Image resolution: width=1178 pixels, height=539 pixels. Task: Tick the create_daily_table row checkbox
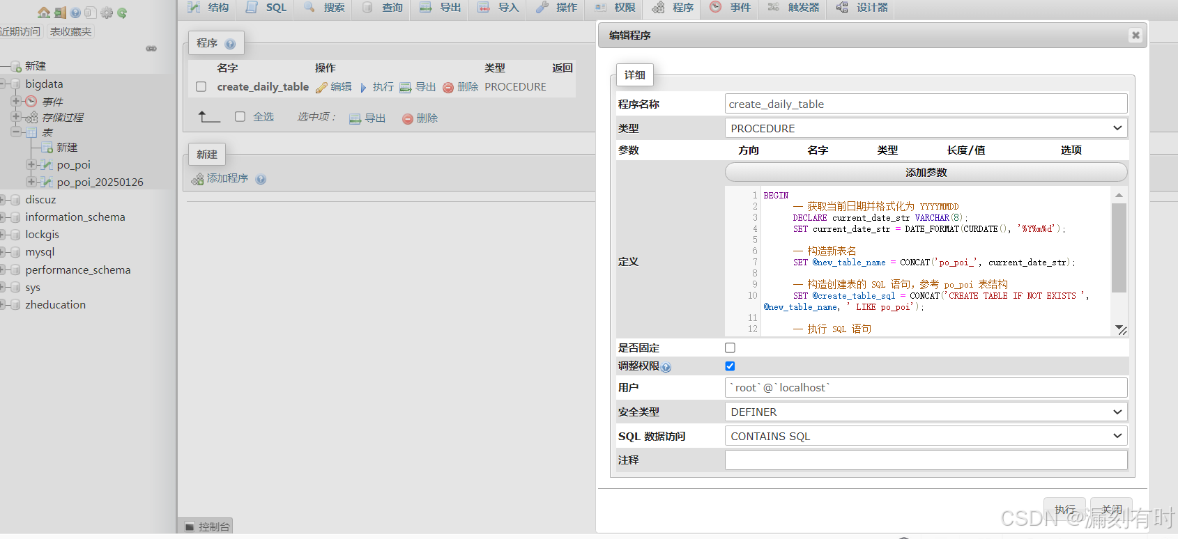pyautogui.click(x=201, y=87)
